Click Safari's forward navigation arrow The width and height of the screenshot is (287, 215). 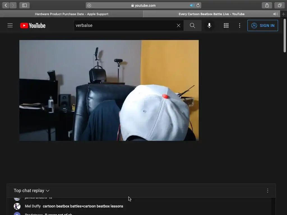point(13,5)
